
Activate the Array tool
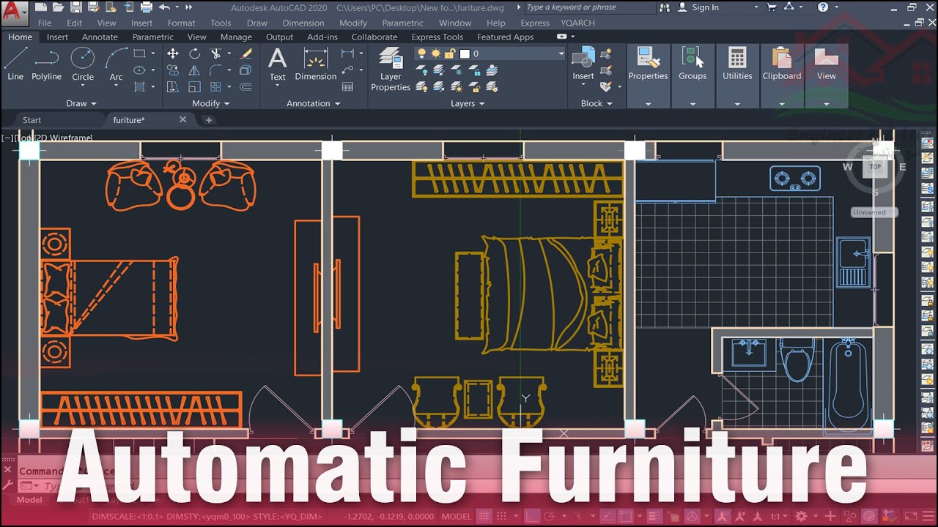[x=215, y=86]
